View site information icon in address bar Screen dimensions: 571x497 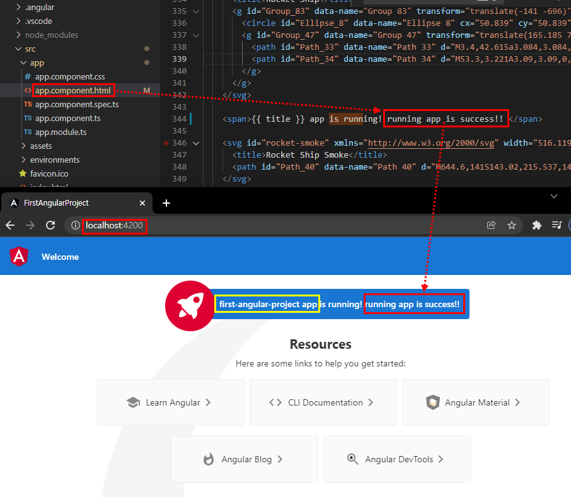tap(76, 225)
